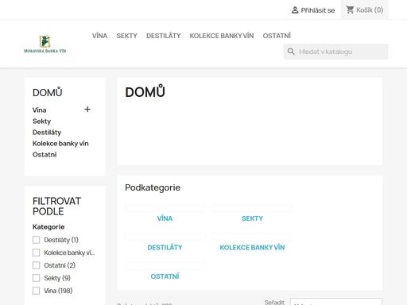Image resolution: width=407 pixels, height=305 pixels.
Task: Open the shopping cart icon
Action: coord(350,10)
